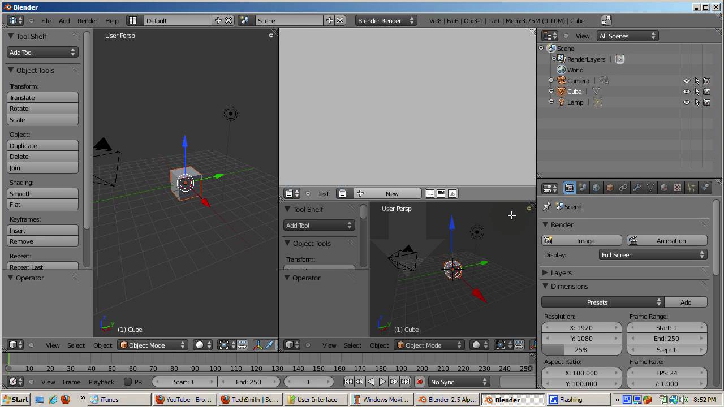The width and height of the screenshot is (724, 407).
Task: Toggle line numbers display in text editor
Action: (x=430, y=194)
